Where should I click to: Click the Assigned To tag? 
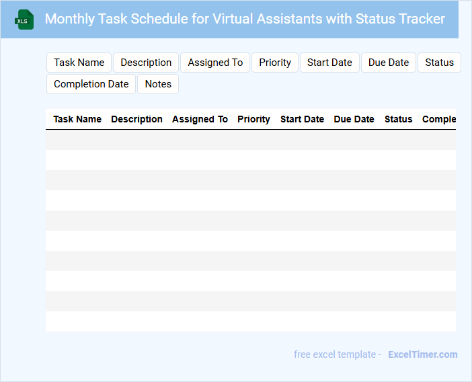[215, 63]
